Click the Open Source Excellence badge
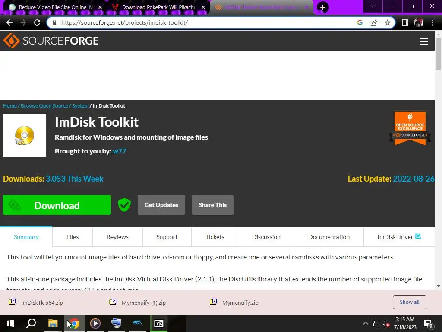 [410, 128]
